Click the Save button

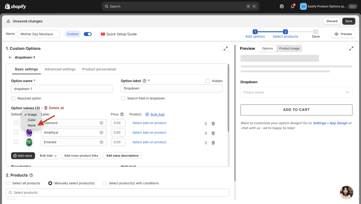348,21
